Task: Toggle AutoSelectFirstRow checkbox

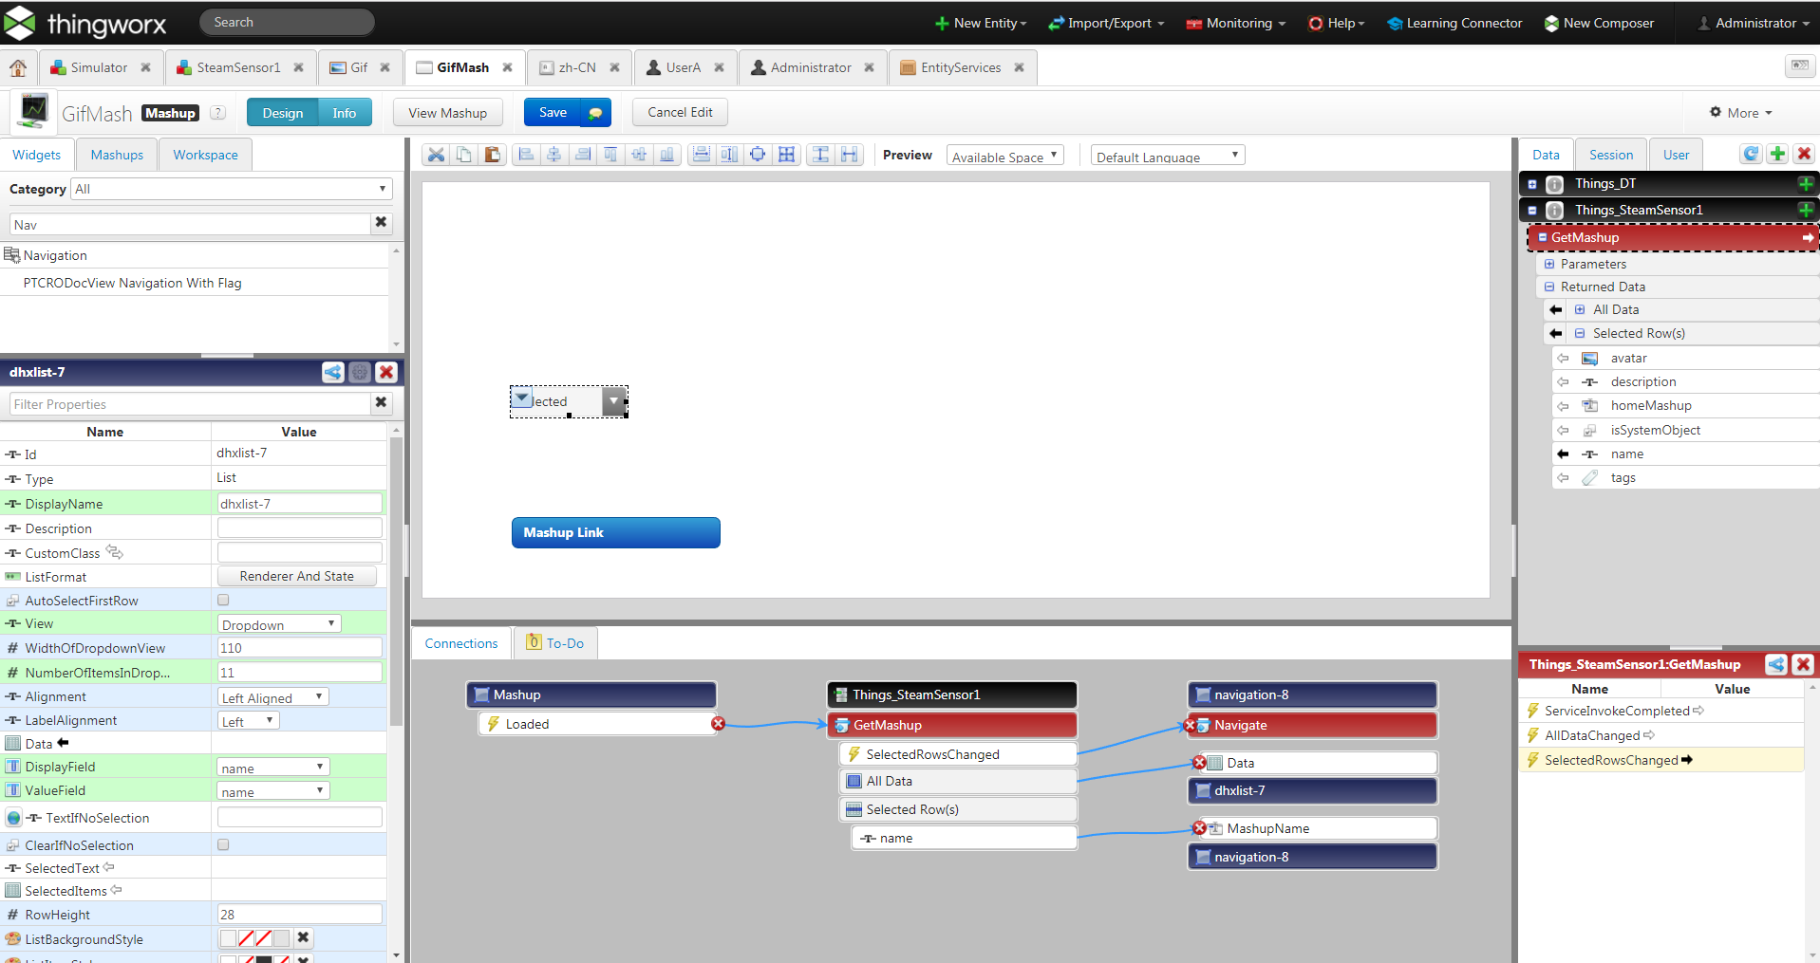Action: 223,600
